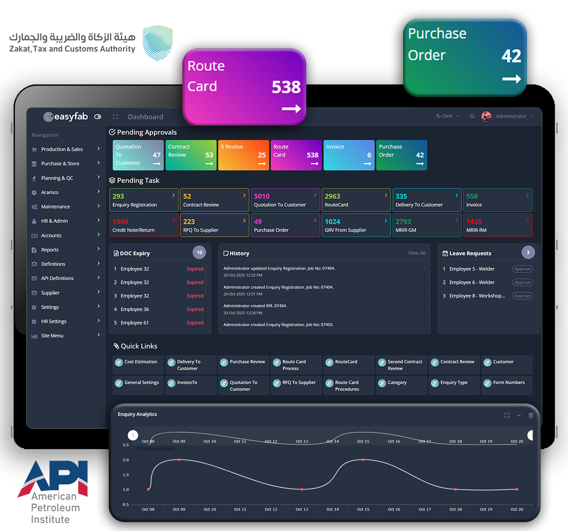Click the HR & Admin person icon

point(34,221)
